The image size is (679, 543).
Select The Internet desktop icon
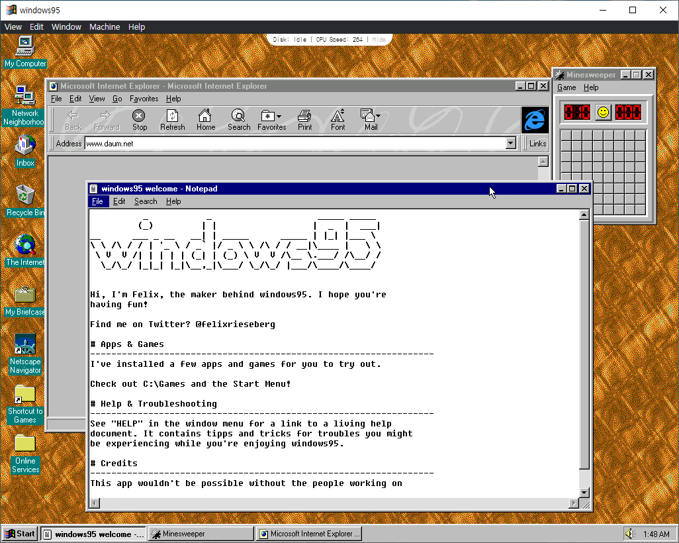(x=25, y=250)
